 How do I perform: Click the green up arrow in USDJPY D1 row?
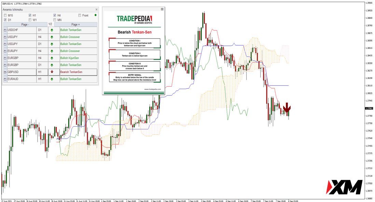tap(52, 44)
